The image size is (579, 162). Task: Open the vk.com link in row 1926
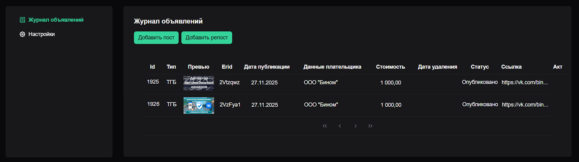(525, 105)
